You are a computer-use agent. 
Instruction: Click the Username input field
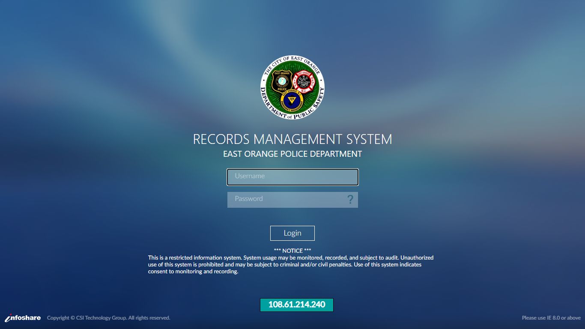click(292, 177)
